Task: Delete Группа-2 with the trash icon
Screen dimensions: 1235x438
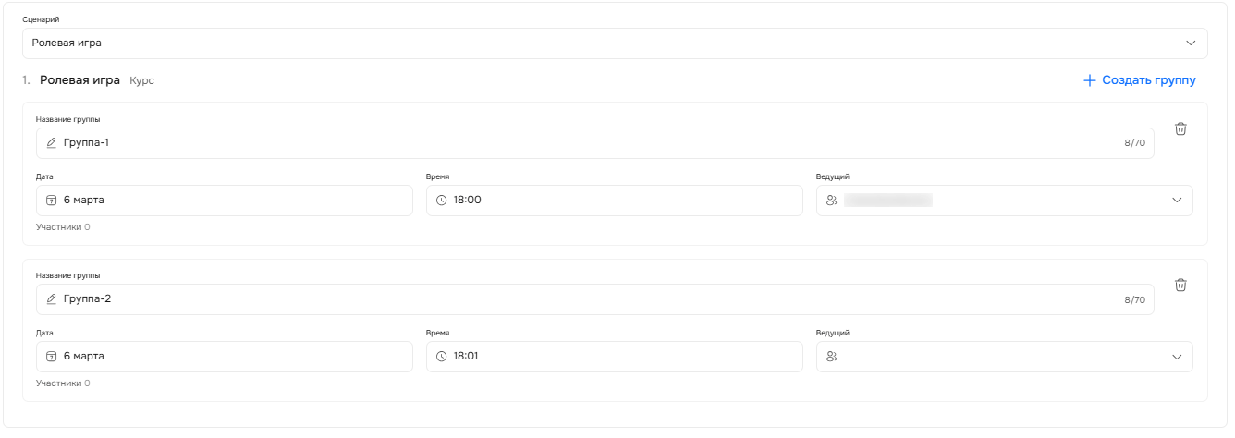Action: pyautogui.click(x=1180, y=286)
